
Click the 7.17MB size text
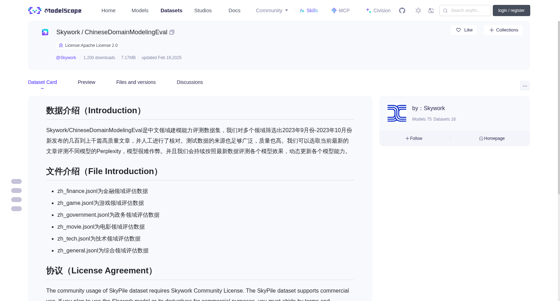[x=128, y=58]
